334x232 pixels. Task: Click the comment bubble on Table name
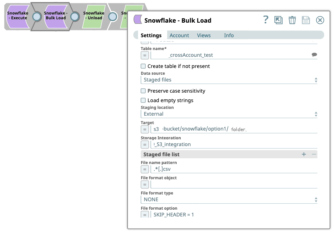314,54
